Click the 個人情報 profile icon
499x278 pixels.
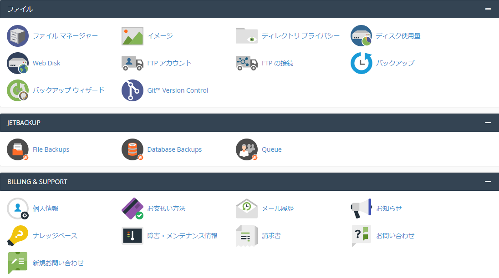click(x=18, y=208)
